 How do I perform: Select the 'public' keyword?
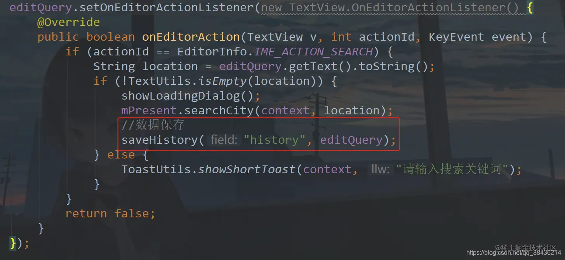click(x=58, y=37)
